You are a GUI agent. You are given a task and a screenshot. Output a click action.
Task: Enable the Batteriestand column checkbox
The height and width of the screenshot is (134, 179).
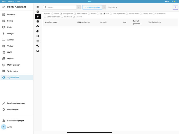click(x=154, y=13)
